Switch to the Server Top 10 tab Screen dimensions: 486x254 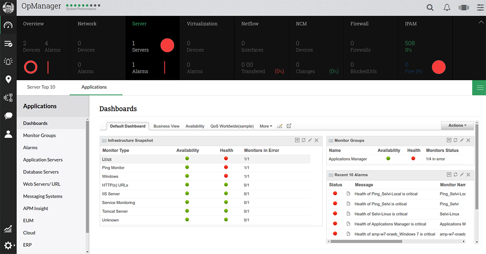pyautogui.click(x=41, y=87)
